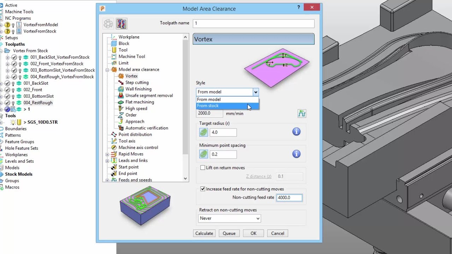The width and height of the screenshot is (452, 254).
Task: Open Machine axis control page
Action: tap(138, 147)
